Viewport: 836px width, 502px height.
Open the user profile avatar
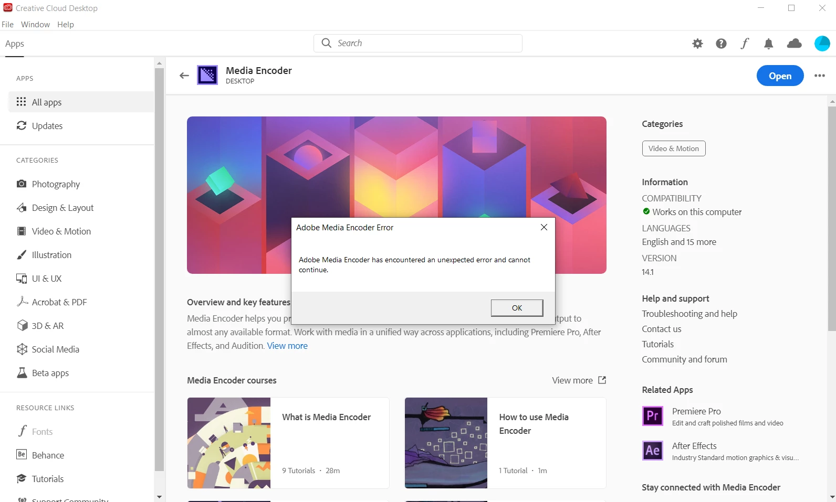click(822, 44)
